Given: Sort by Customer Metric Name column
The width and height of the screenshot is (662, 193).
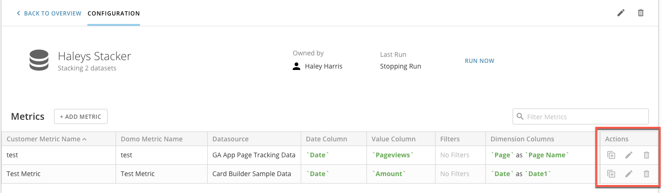Looking at the screenshot, I should pos(59,139).
